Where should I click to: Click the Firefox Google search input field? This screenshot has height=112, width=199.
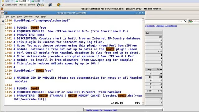(196, 21)
